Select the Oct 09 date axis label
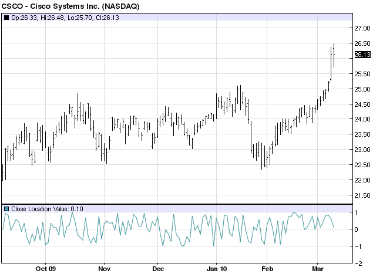Viewport: 373px width, 274px height. pyautogui.click(x=46, y=269)
